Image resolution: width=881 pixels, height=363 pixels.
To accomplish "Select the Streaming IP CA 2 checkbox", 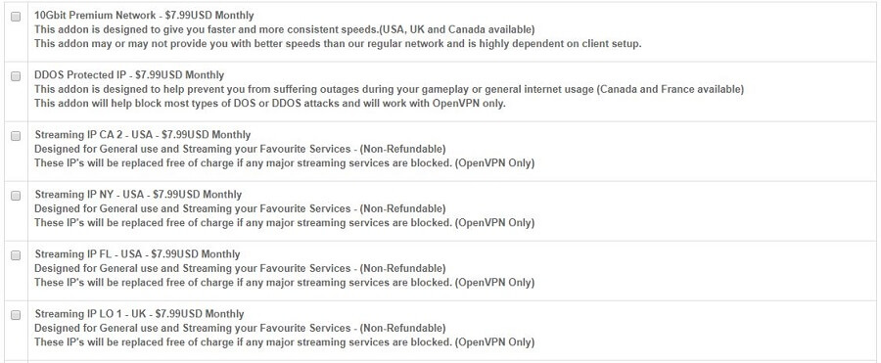I will (x=16, y=135).
